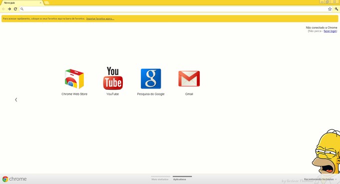Open a new tab with the new tab button
This screenshot has height=184, width=340.
coord(46,3)
